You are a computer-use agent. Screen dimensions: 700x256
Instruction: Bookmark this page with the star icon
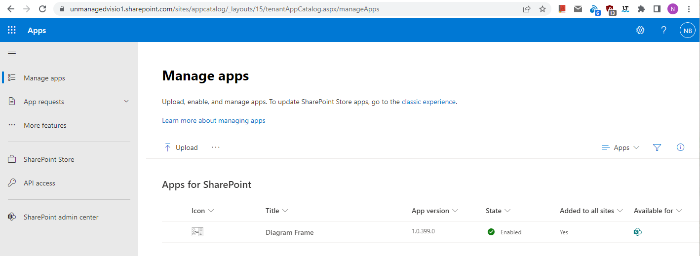pos(543,9)
